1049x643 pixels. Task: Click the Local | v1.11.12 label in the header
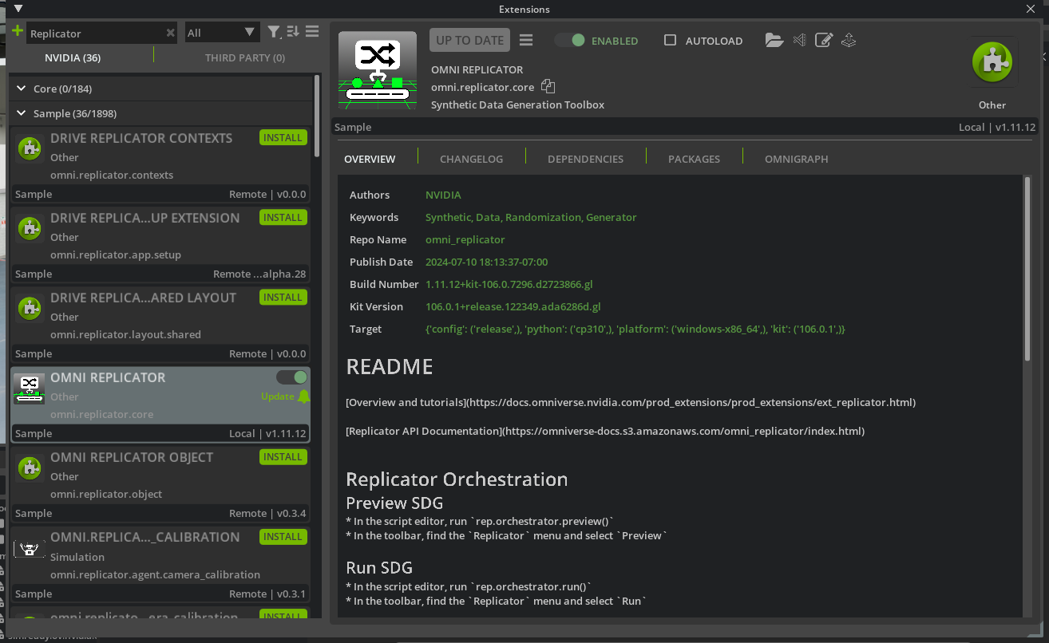tap(997, 127)
